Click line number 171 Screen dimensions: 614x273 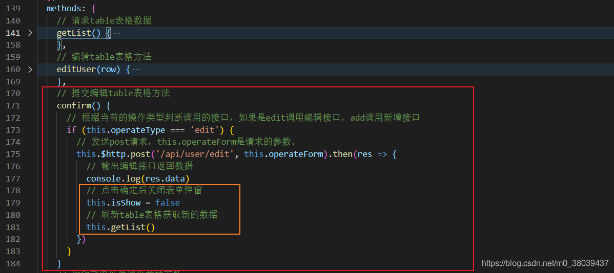(13, 106)
